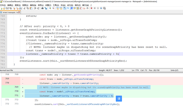Open the Replace dialog icon

pos(46,8)
